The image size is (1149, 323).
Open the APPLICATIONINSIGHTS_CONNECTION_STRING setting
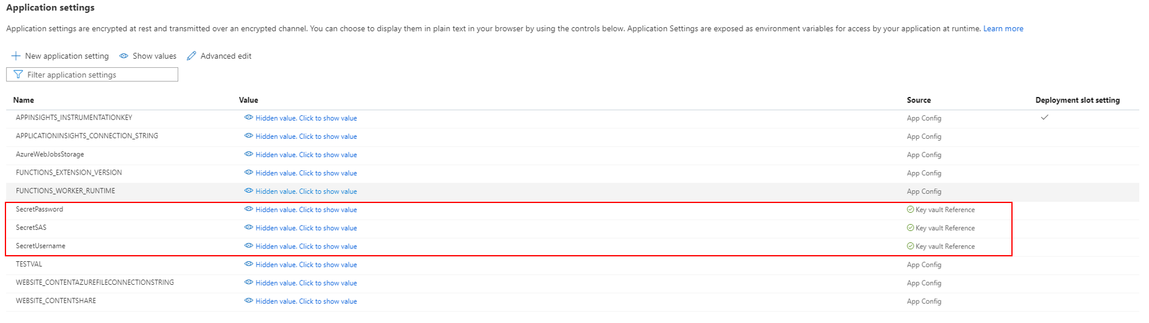[87, 136]
